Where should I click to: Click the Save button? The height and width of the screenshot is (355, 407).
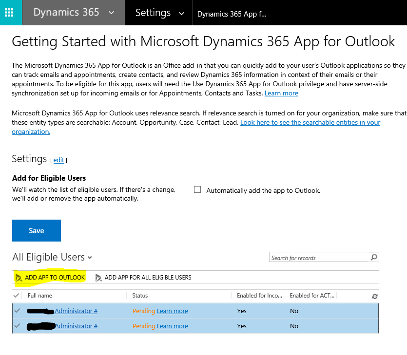click(36, 230)
